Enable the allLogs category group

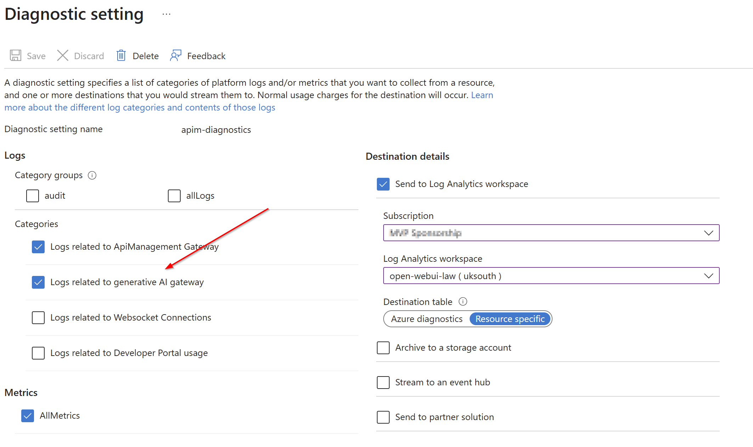point(174,196)
